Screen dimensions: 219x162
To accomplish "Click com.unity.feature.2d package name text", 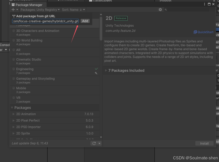I will 120,31.
